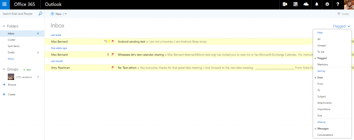
Task: Open the Outlook mail icon in top bar
Action: click(x=285, y=4)
